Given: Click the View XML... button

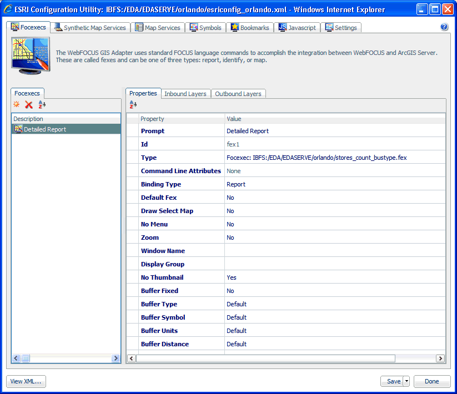Looking at the screenshot, I should coord(26,381).
